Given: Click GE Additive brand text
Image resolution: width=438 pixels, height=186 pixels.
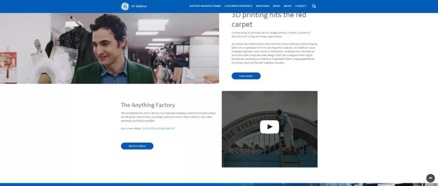Looking at the screenshot, I should (x=139, y=6).
